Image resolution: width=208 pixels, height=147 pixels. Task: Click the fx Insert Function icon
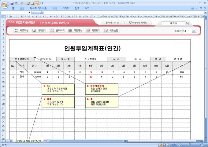[42, 13]
